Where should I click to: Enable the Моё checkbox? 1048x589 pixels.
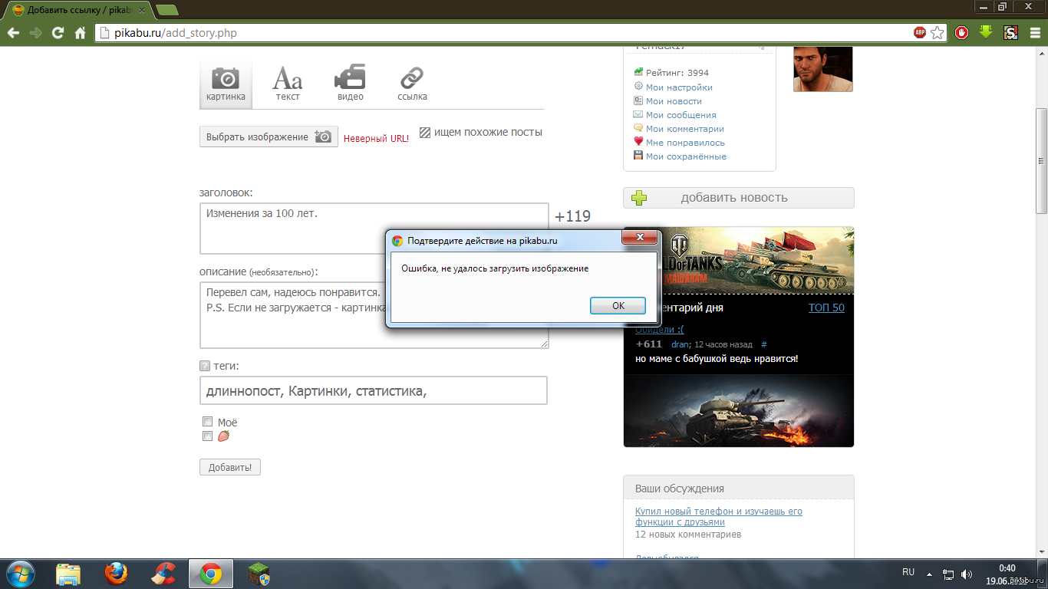(207, 422)
